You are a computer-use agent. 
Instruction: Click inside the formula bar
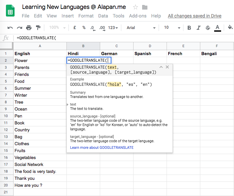[x=124, y=38]
